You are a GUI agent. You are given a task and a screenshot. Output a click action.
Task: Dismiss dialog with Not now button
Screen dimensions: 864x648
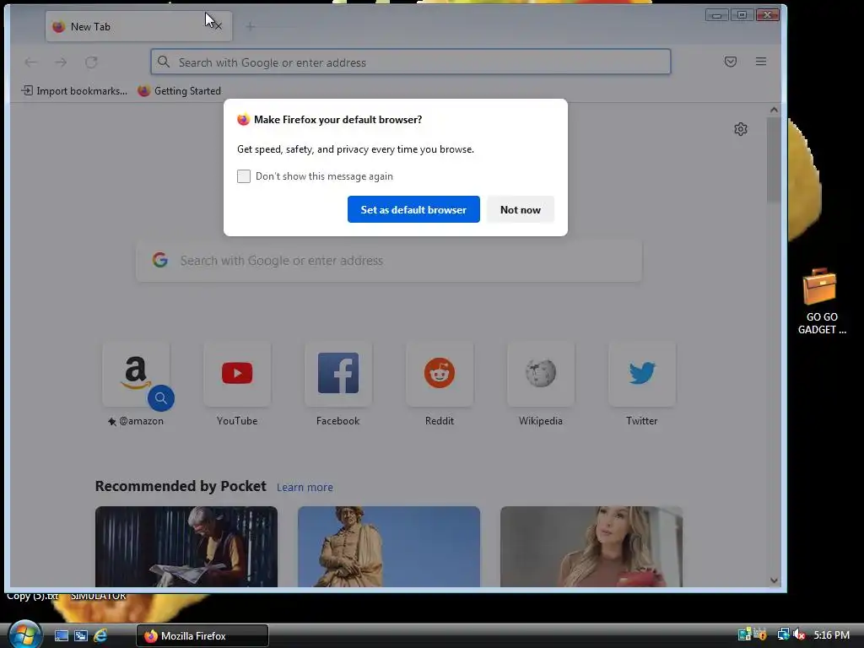[x=520, y=209]
